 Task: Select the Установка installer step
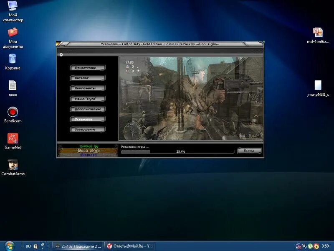pyautogui.click(x=88, y=119)
